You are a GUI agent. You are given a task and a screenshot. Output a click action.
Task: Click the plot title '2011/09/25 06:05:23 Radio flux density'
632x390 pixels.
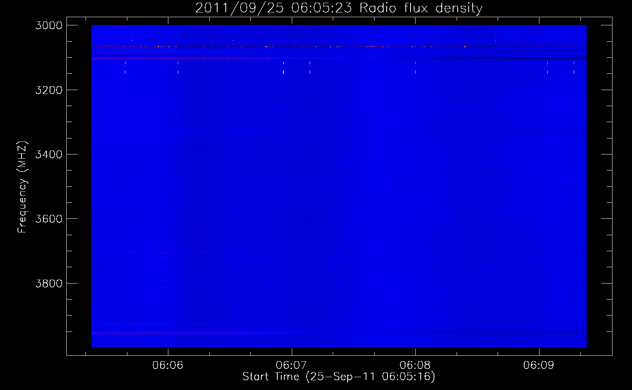pyautogui.click(x=339, y=8)
